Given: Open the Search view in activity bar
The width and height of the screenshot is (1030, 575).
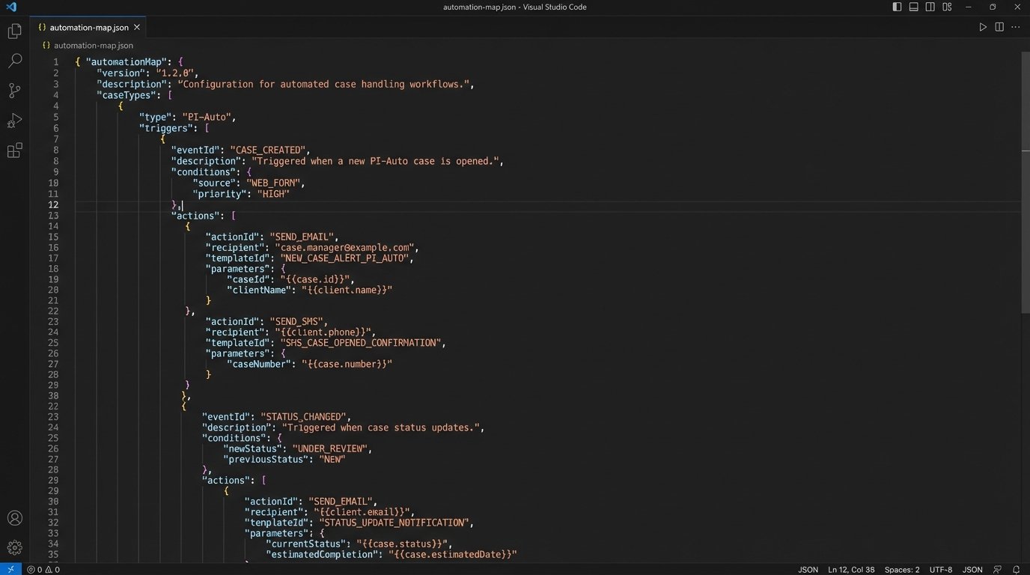Looking at the screenshot, I should click(x=14, y=61).
